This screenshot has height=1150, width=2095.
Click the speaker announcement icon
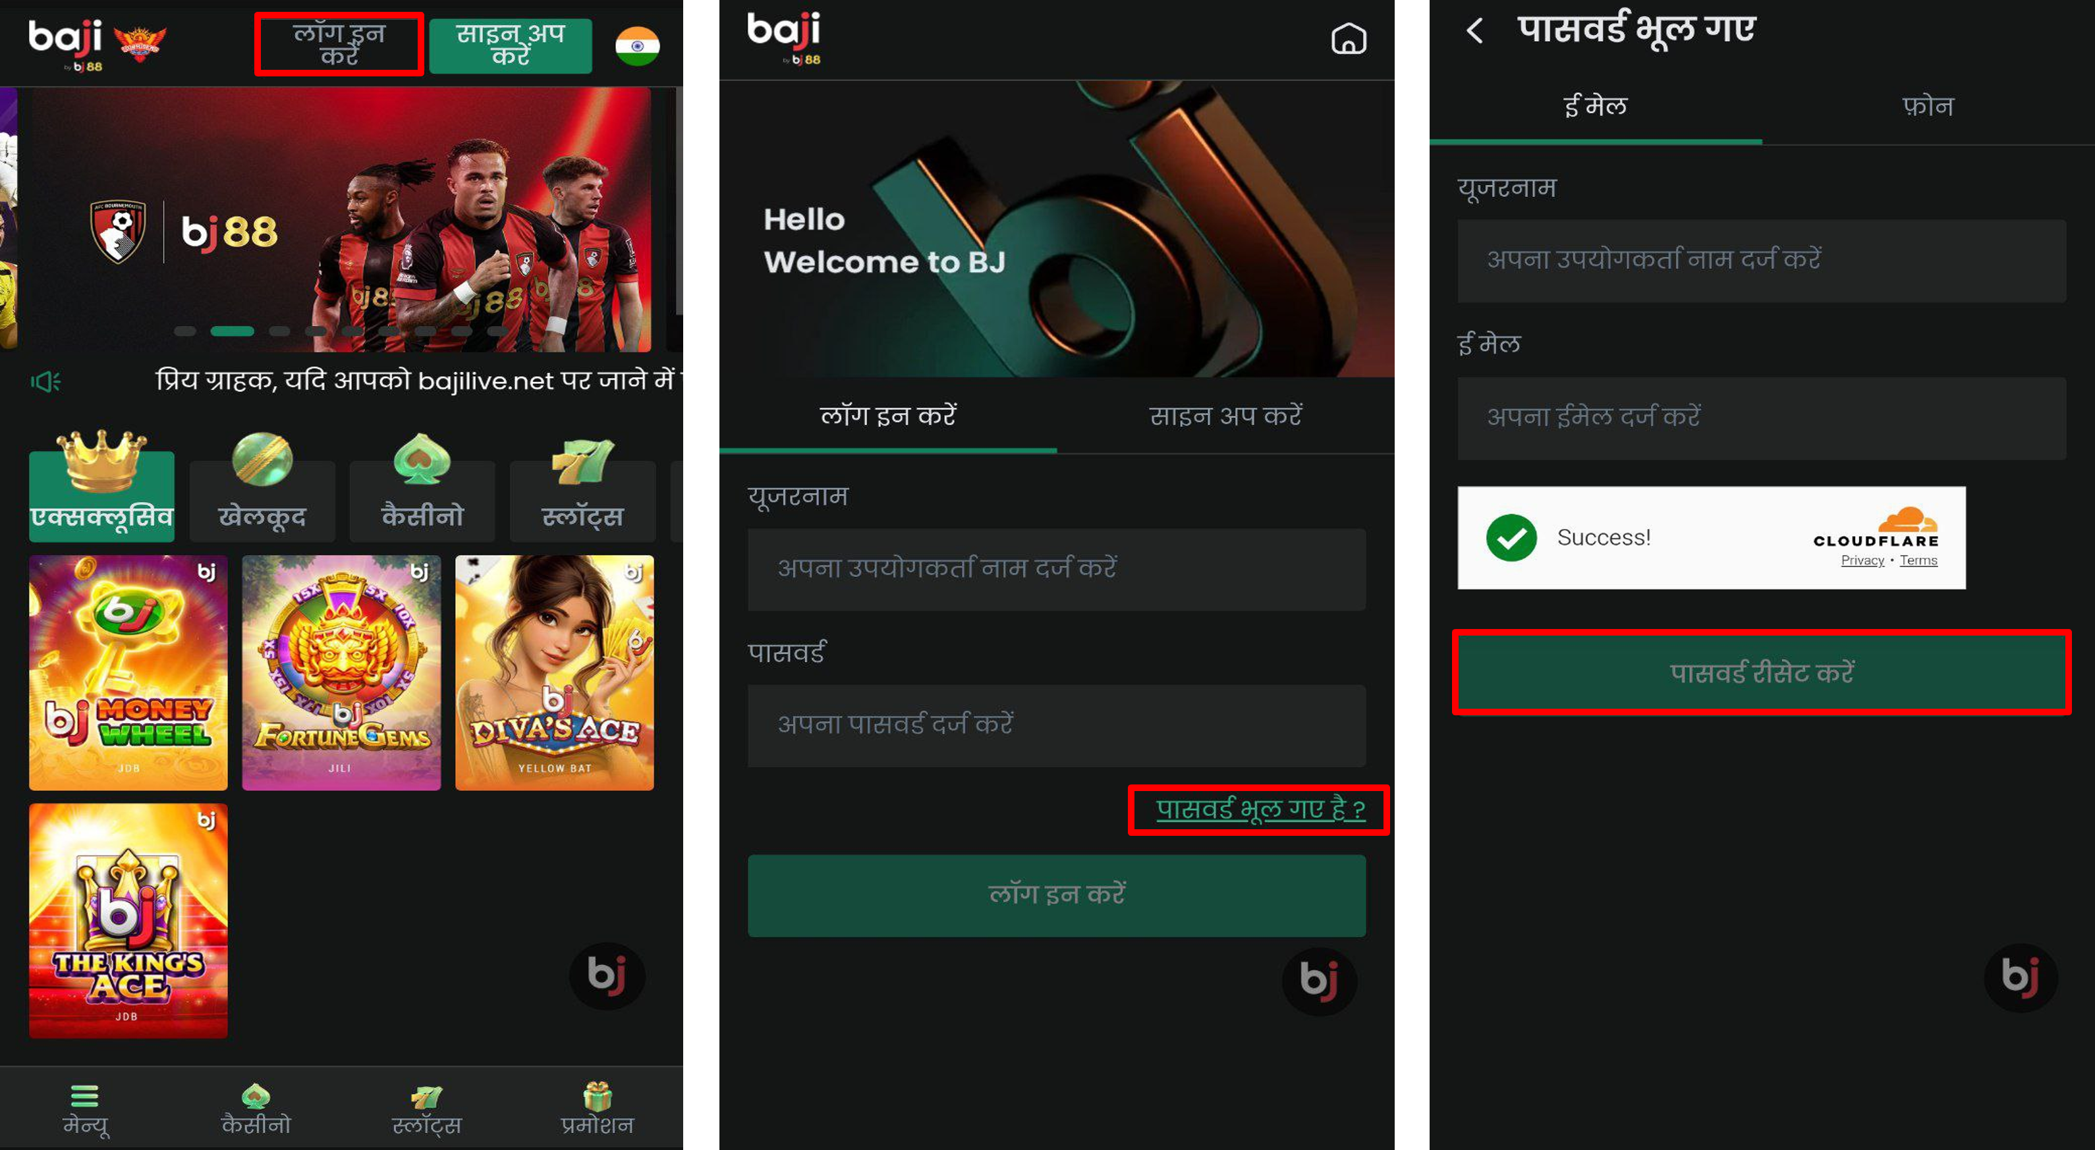45,381
